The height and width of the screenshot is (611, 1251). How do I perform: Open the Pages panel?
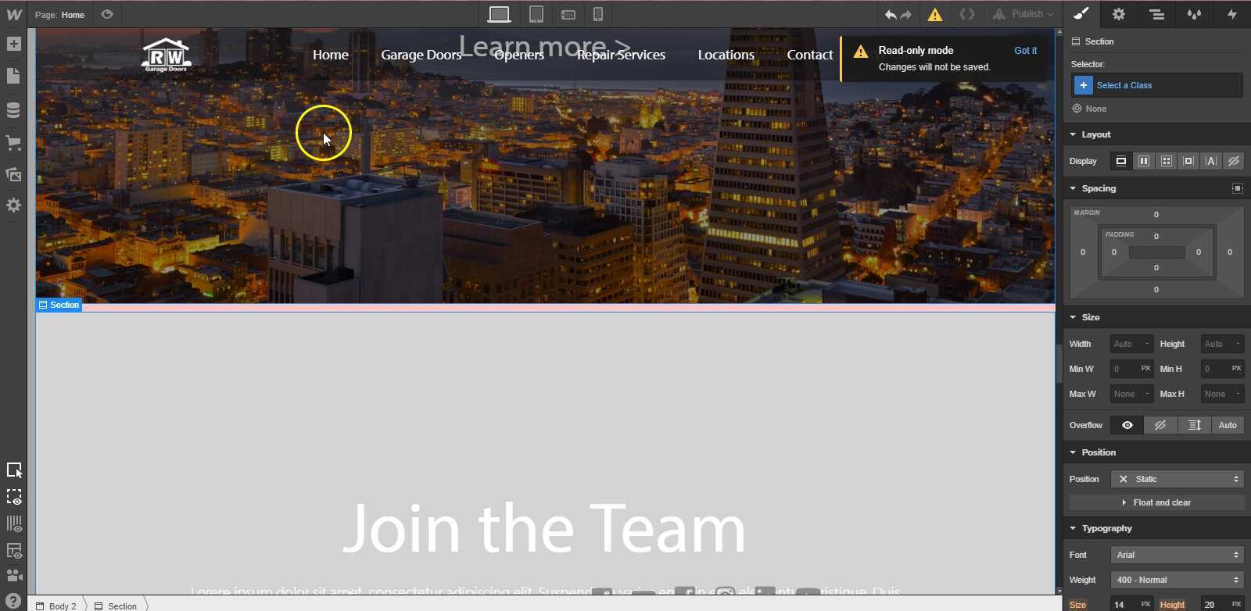13,76
